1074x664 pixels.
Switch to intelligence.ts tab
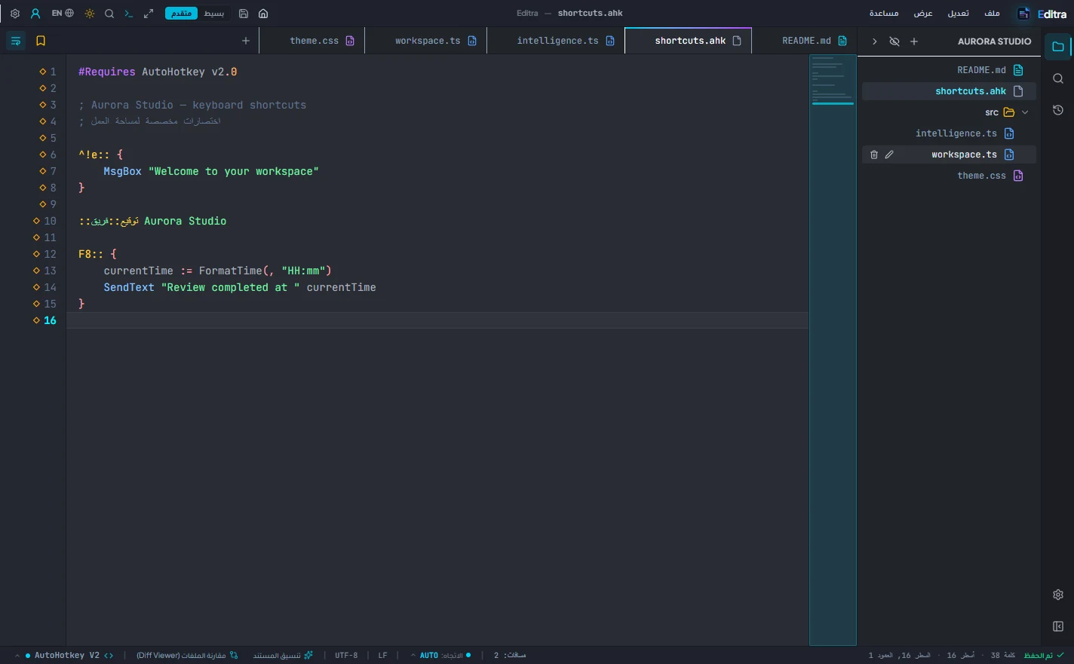pos(557,41)
